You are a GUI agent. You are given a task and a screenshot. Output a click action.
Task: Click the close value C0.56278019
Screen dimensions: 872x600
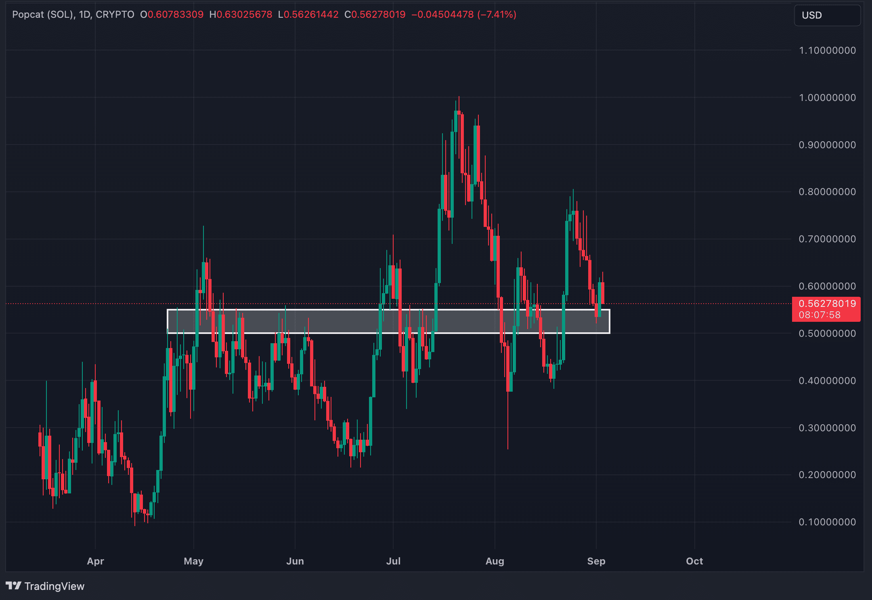[x=375, y=15]
